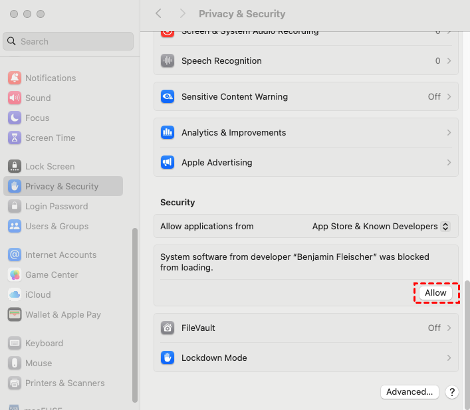Viewport: 470px width, 410px height.
Task: Click the Screen Time hourglass icon
Action: 15,138
